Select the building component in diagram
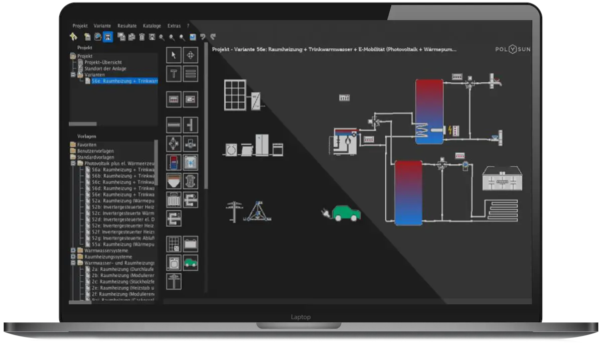The width and height of the screenshot is (602, 348). [502, 178]
